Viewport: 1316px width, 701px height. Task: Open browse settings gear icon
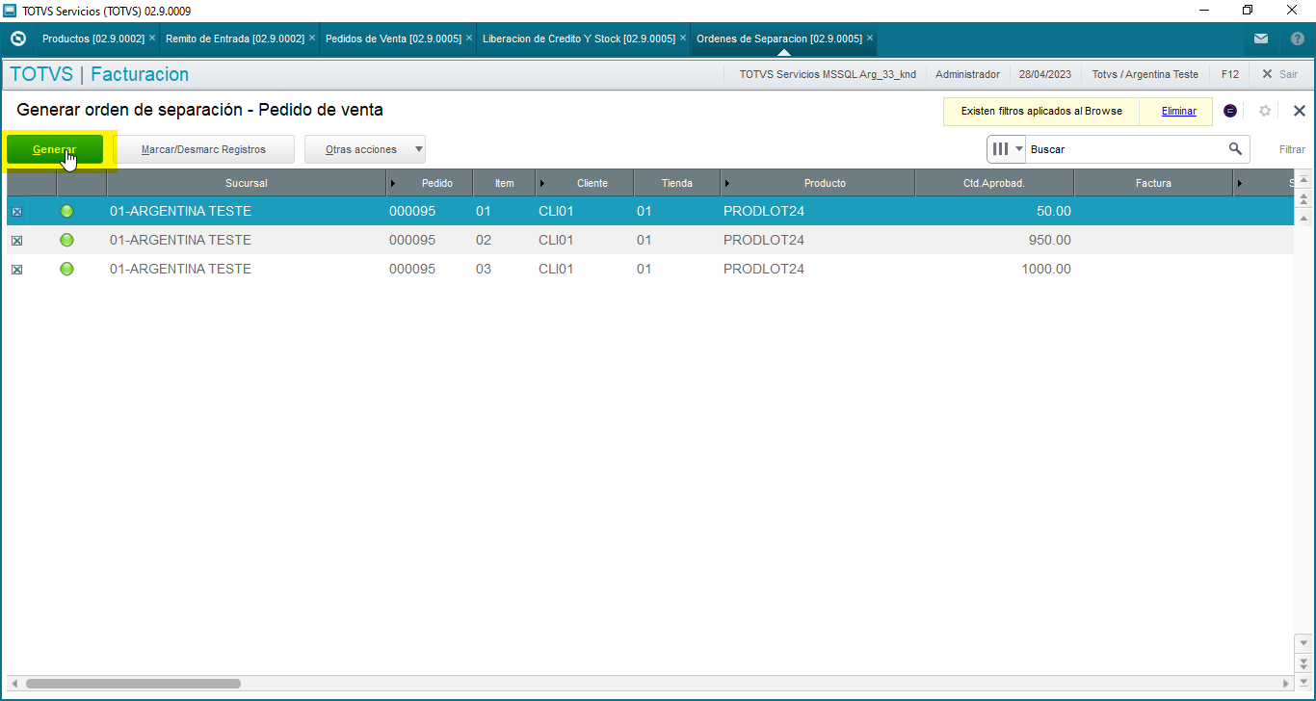pos(1265,111)
